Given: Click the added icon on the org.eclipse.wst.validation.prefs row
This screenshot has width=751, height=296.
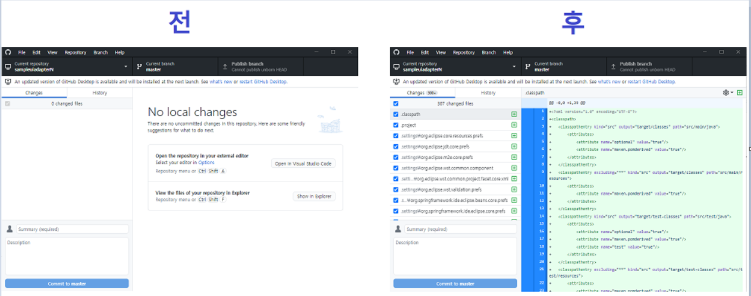Looking at the screenshot, I should 514,189.
